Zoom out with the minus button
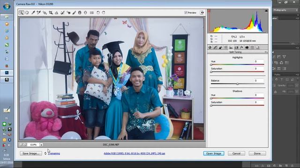 coord(21,145)
